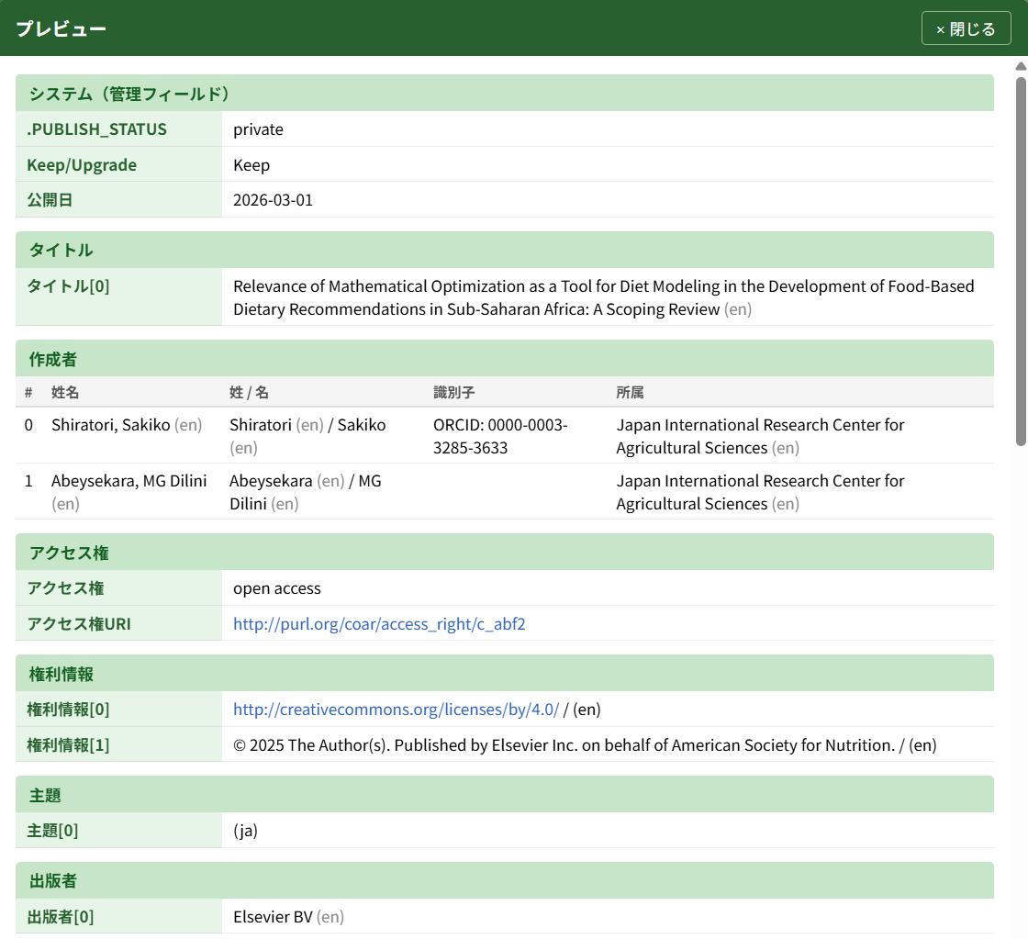This screenshot has width=1028, height=939.
Task: Click author name 'Shiratori, Sakiko'
Action: pos(111,425)
